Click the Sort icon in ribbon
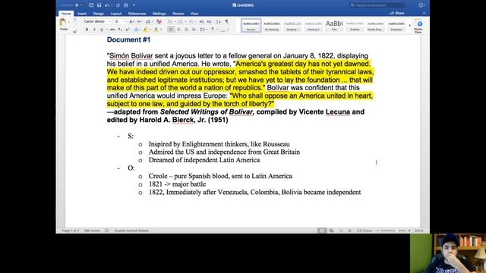 tap(219, 21)
